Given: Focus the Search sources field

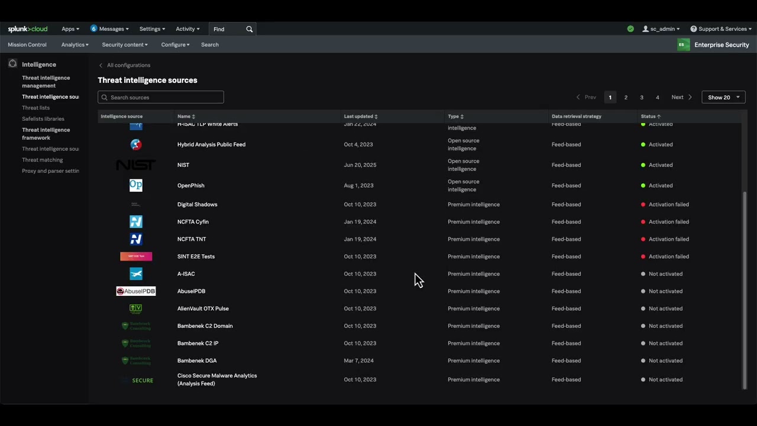Looking at the screenshot, I should [161, 97].
